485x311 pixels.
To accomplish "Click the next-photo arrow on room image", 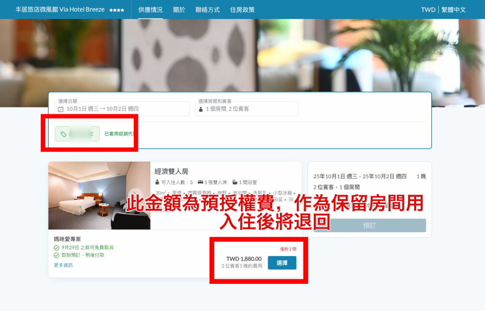I will 136,195.
